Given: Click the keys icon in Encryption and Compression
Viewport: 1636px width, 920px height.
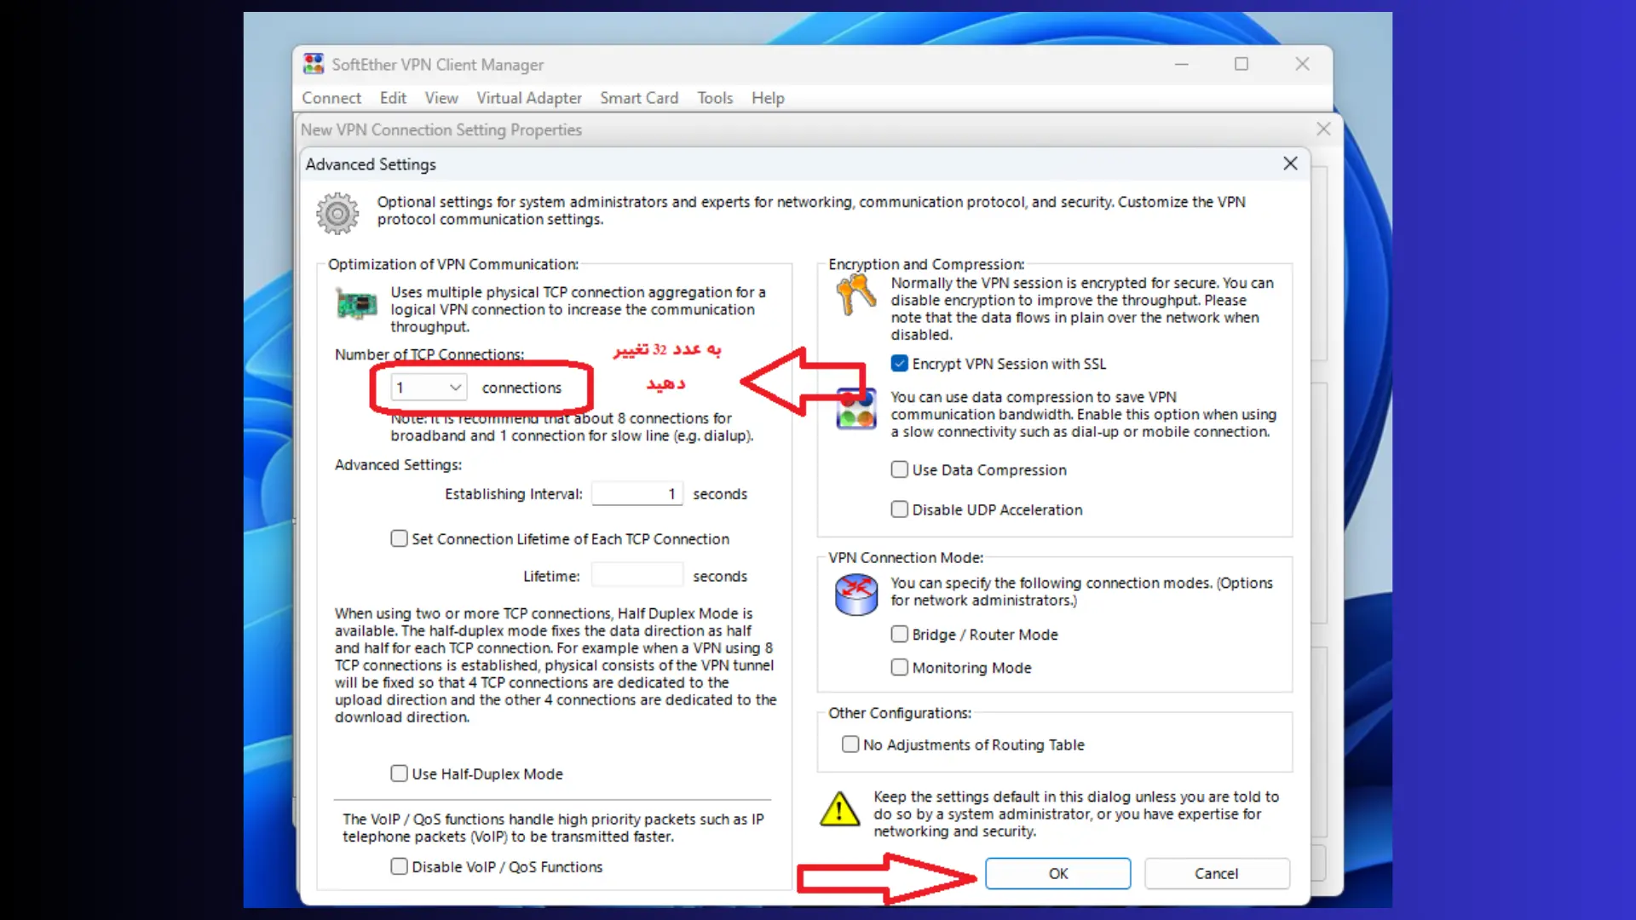Looking at the screenshot, I should (855, 296).
